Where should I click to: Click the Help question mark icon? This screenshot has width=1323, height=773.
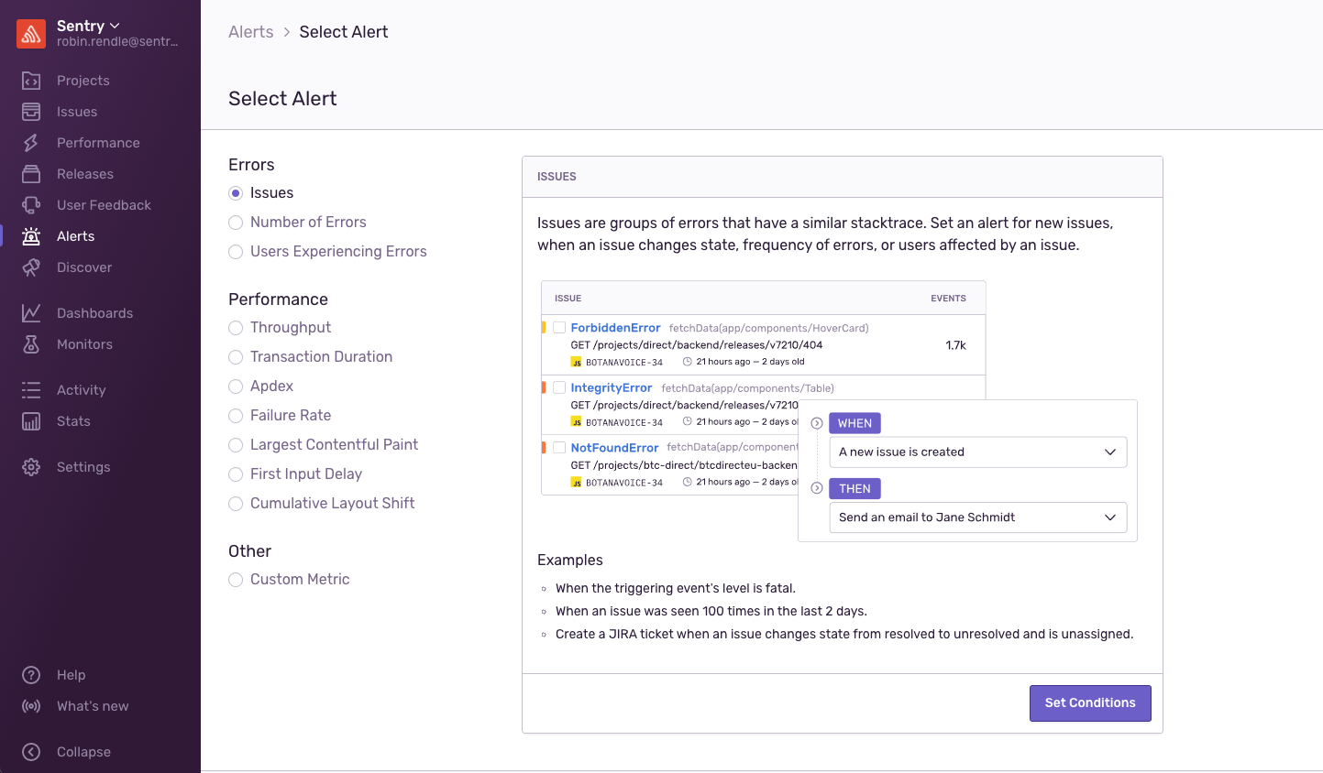pos(31,675)
